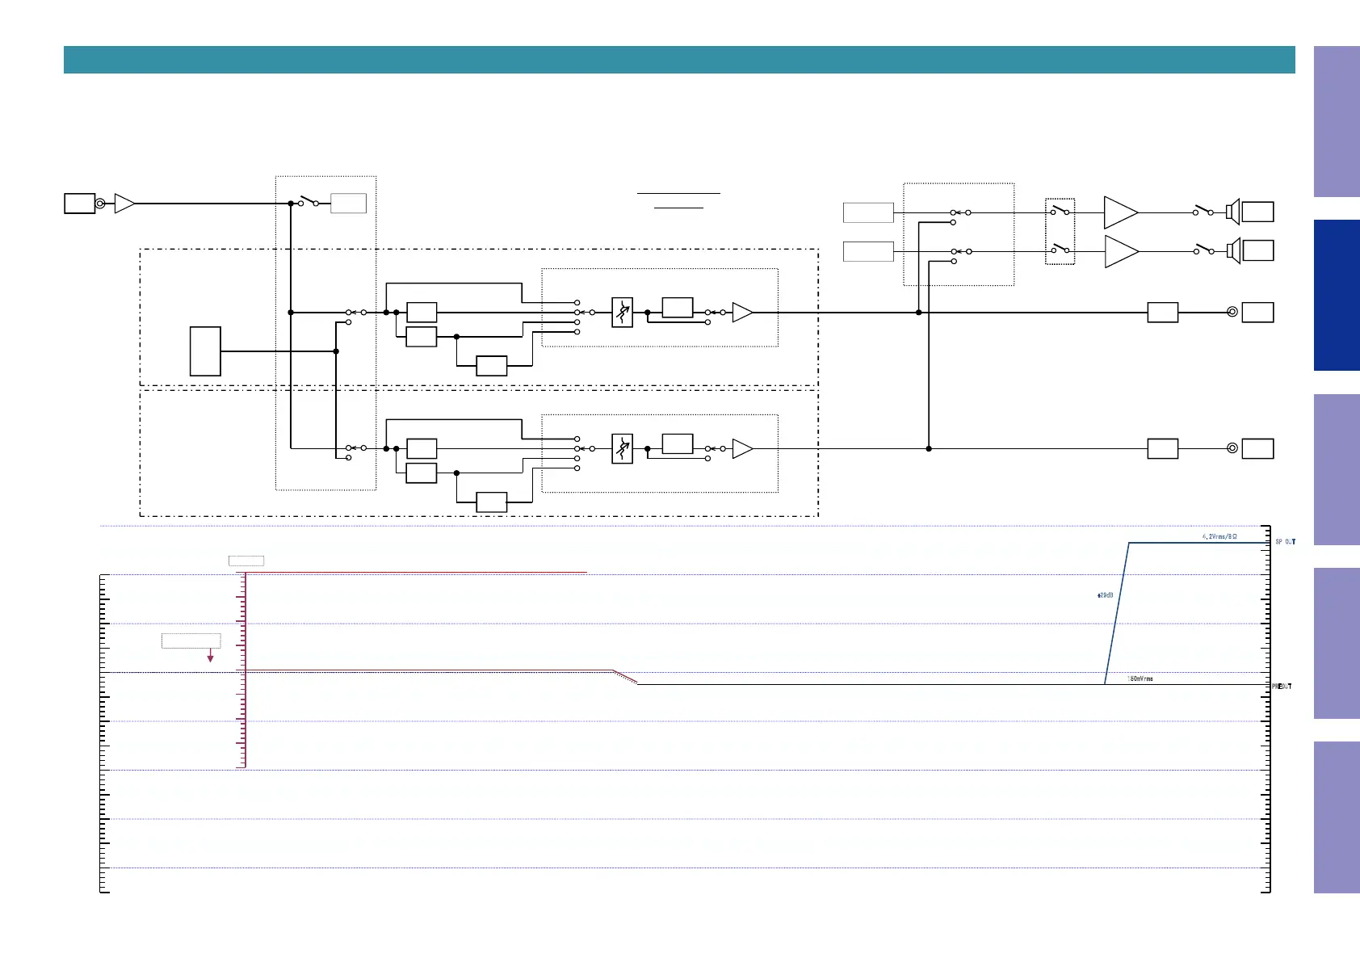Viewport: 1360px width, 962px height.
Task: Click the dark red down arrow marker
Action: [x=211, y=657]
